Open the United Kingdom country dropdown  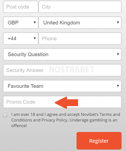point(80,22)
